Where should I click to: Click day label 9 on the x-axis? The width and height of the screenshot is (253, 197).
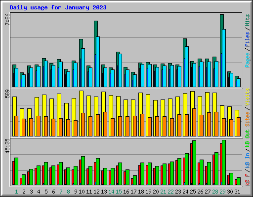[x=76, y=192]
